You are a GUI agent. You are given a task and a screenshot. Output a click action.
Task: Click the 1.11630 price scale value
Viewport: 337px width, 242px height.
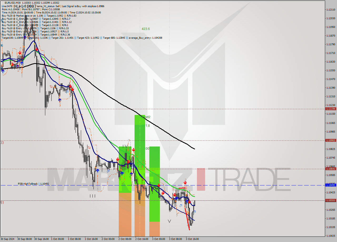point(331,62)
